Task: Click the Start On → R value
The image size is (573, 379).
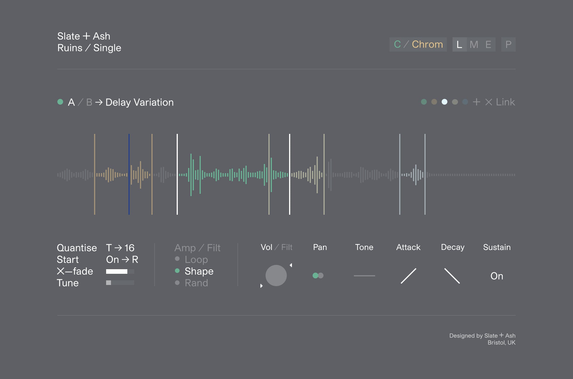Action: 122,259
